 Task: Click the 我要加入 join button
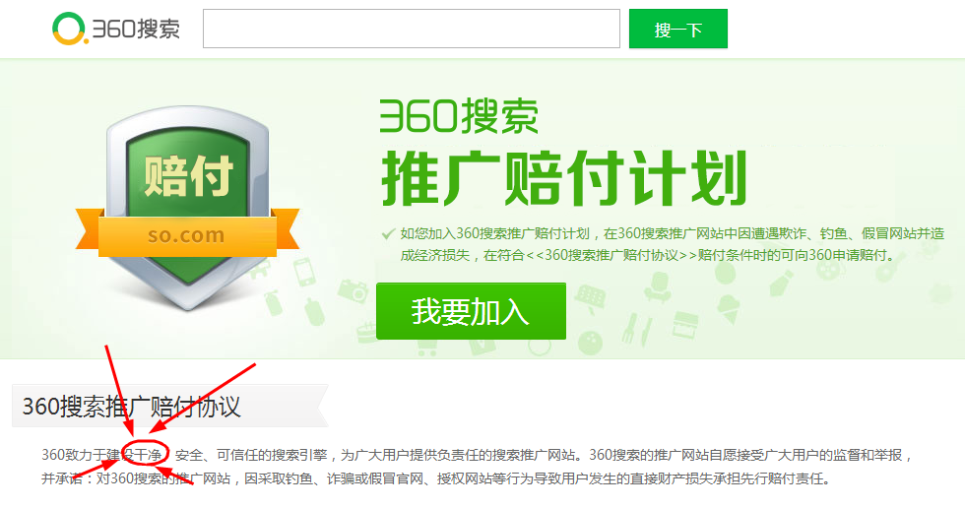(x=471, y=311)
